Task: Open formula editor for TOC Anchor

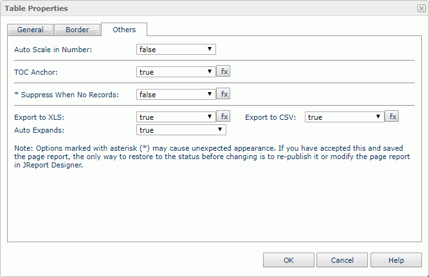Action: (x=223, y=72)
